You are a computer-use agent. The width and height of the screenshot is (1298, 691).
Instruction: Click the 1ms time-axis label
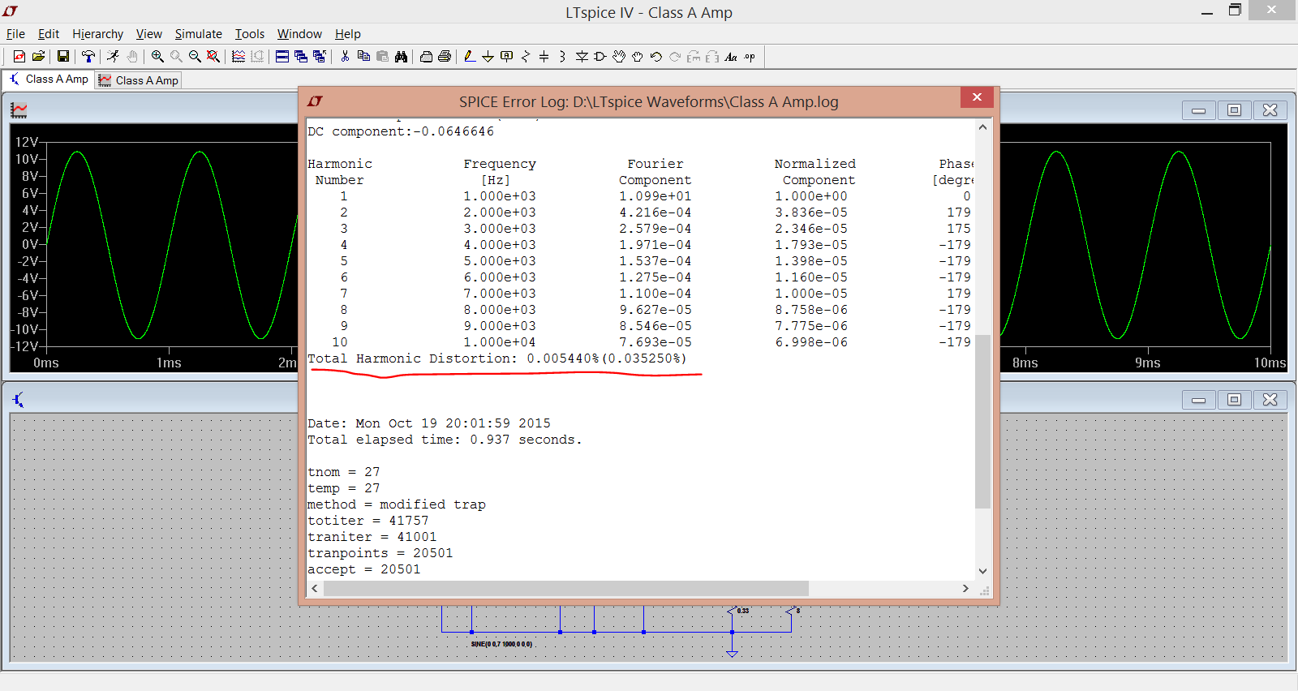tap(169, 363)
